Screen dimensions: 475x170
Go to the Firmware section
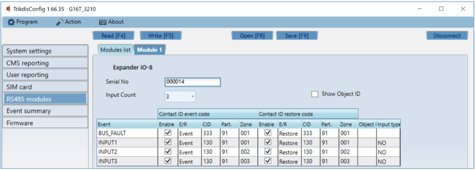44,123
